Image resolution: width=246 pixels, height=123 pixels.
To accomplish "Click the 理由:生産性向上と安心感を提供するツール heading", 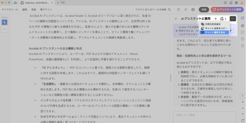I will [204, 56].
